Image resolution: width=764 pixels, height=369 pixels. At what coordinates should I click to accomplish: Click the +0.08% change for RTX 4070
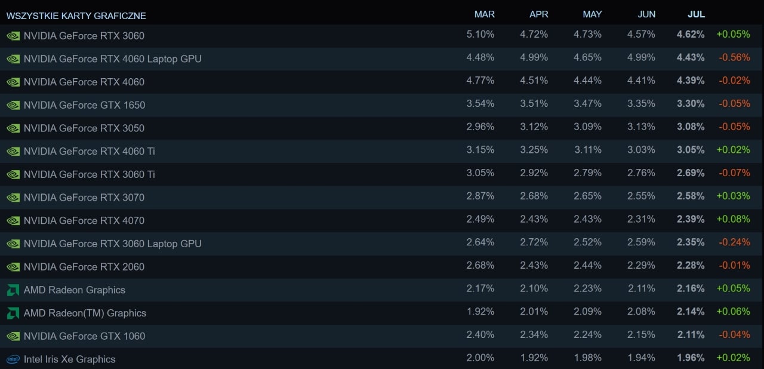(x=733, y=219)
